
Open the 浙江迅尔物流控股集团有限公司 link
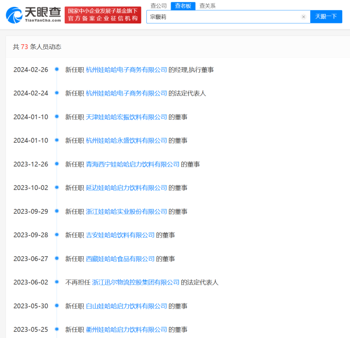click(136, 282)
